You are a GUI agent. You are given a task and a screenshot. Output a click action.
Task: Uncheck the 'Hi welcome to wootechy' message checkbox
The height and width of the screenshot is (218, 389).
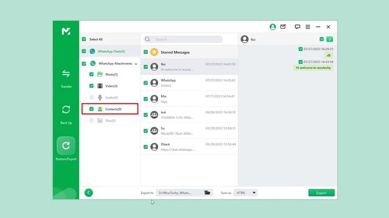[x=300, y=62]
